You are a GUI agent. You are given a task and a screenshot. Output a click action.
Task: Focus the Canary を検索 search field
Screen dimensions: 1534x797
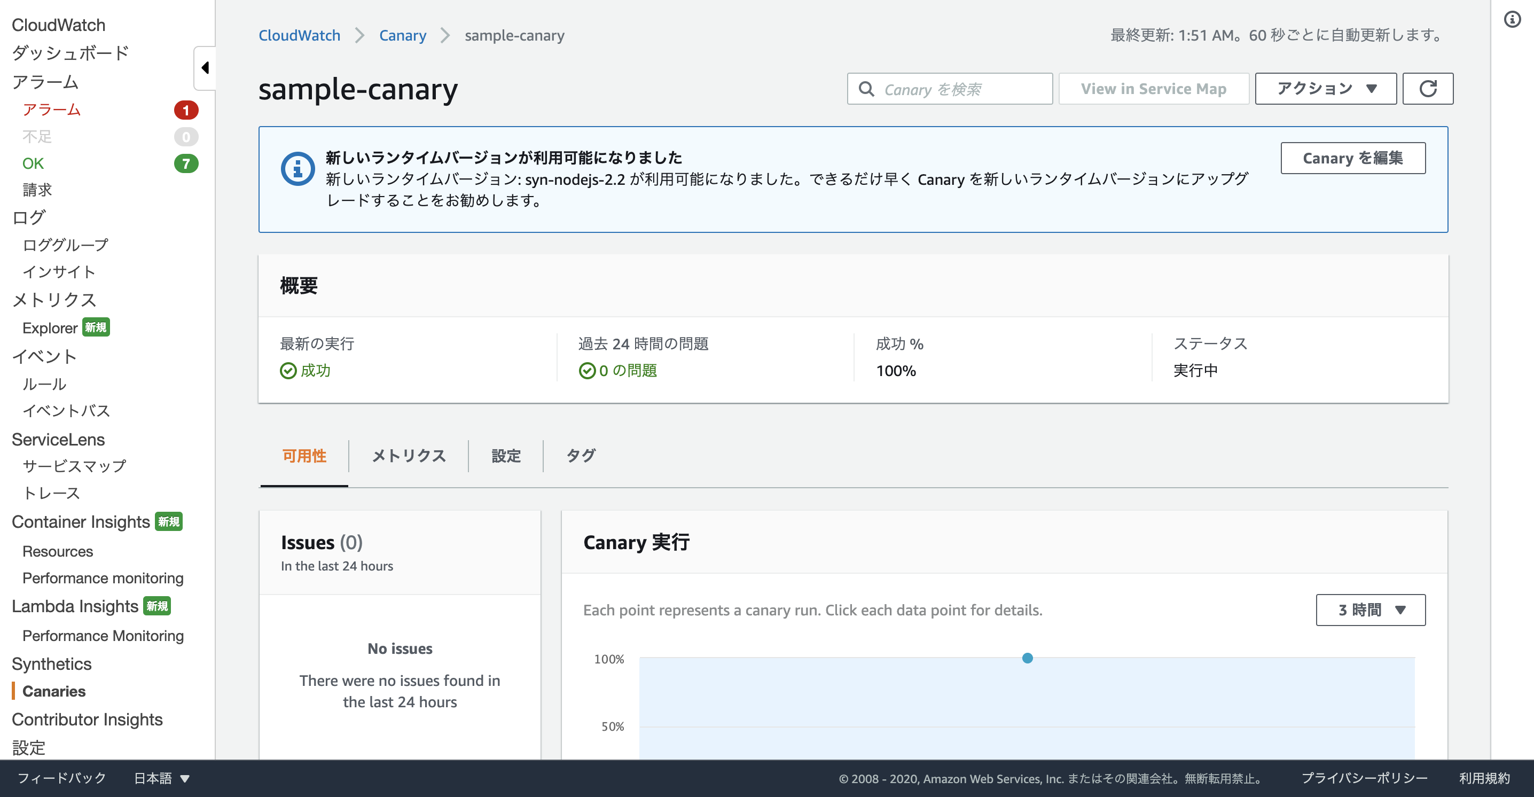(950, 89)
